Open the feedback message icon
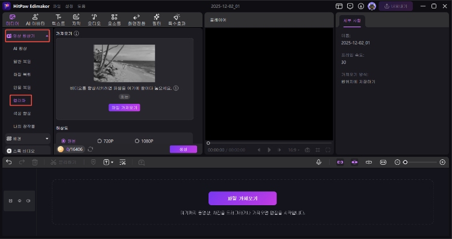This screenshot has width=452, height=239. [350, 6]
